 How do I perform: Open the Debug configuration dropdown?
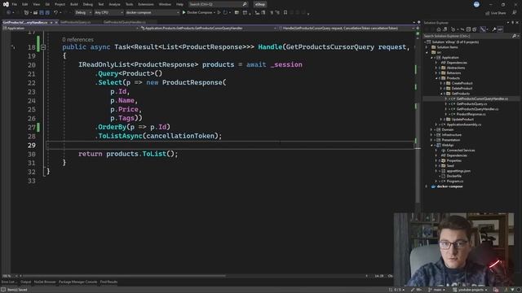[83, 13]
